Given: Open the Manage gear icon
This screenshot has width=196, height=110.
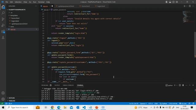Looking at the screenshot, I should [x=3, y=99].
